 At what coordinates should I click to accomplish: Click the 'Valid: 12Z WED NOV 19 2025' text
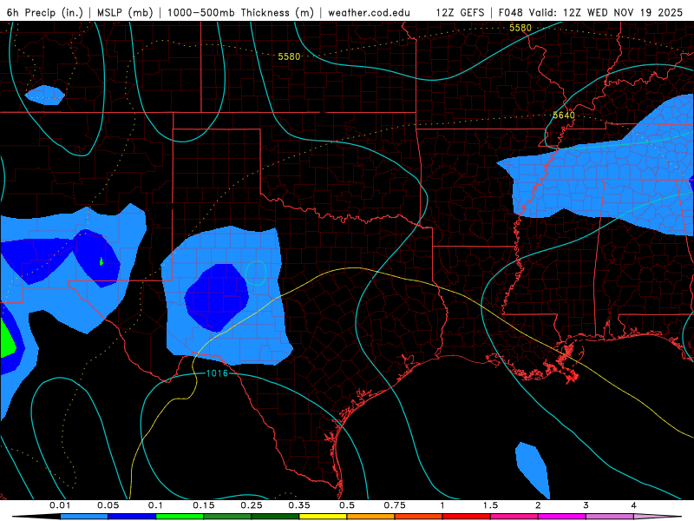click(606, 12)
